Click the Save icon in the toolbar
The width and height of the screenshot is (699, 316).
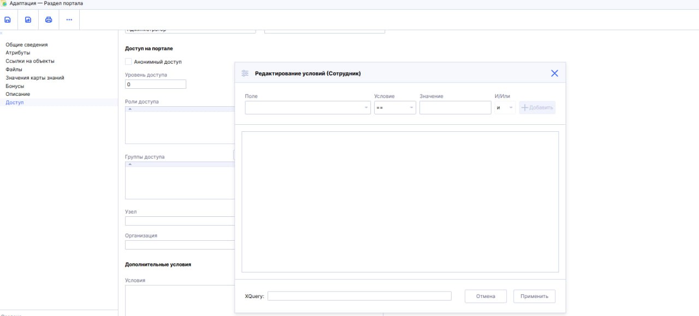point(8,20)
